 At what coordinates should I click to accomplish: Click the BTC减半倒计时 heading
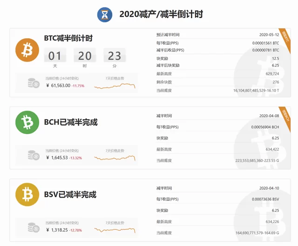click(x=68, y=38)
